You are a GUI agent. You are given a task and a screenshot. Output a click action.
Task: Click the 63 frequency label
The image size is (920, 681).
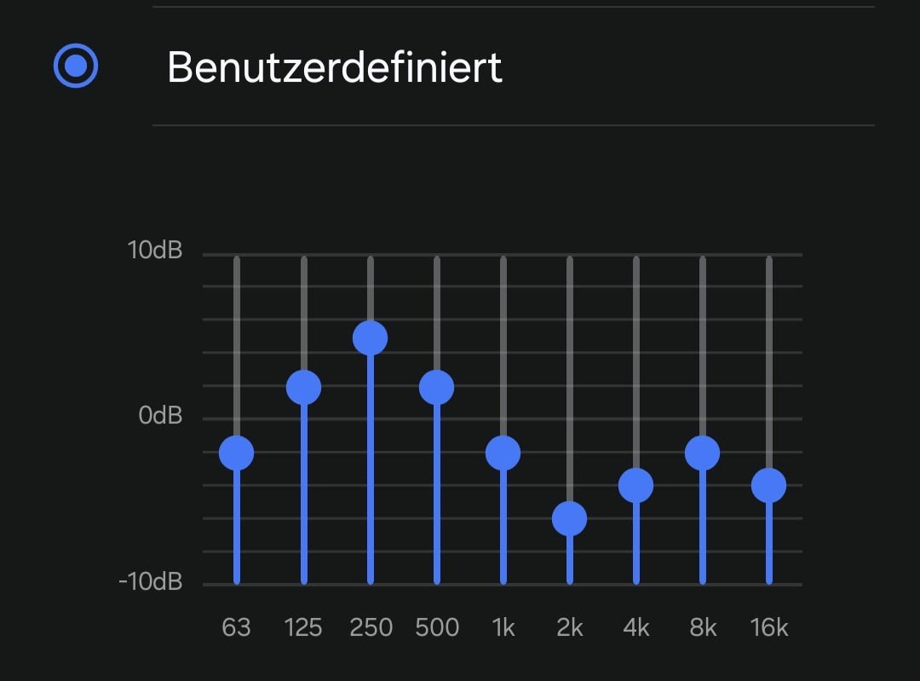coord(236,628)
